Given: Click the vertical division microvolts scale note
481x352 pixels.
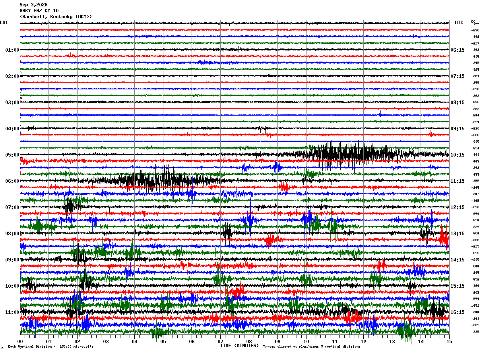Looking at the screenshot, I should (x=50, y=346).
